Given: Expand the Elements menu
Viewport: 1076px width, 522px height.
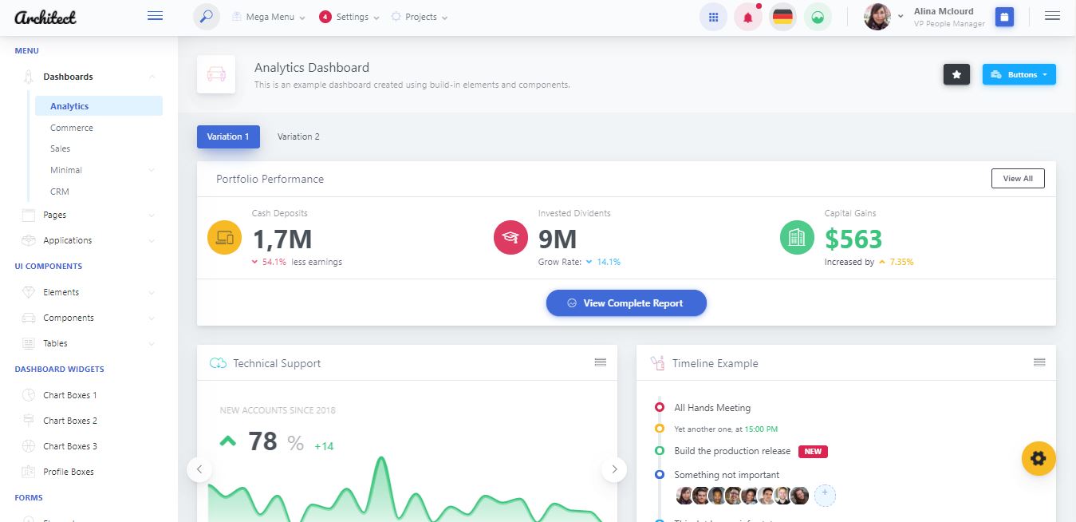Looking at the screenshot, I should tap(90, 292).
